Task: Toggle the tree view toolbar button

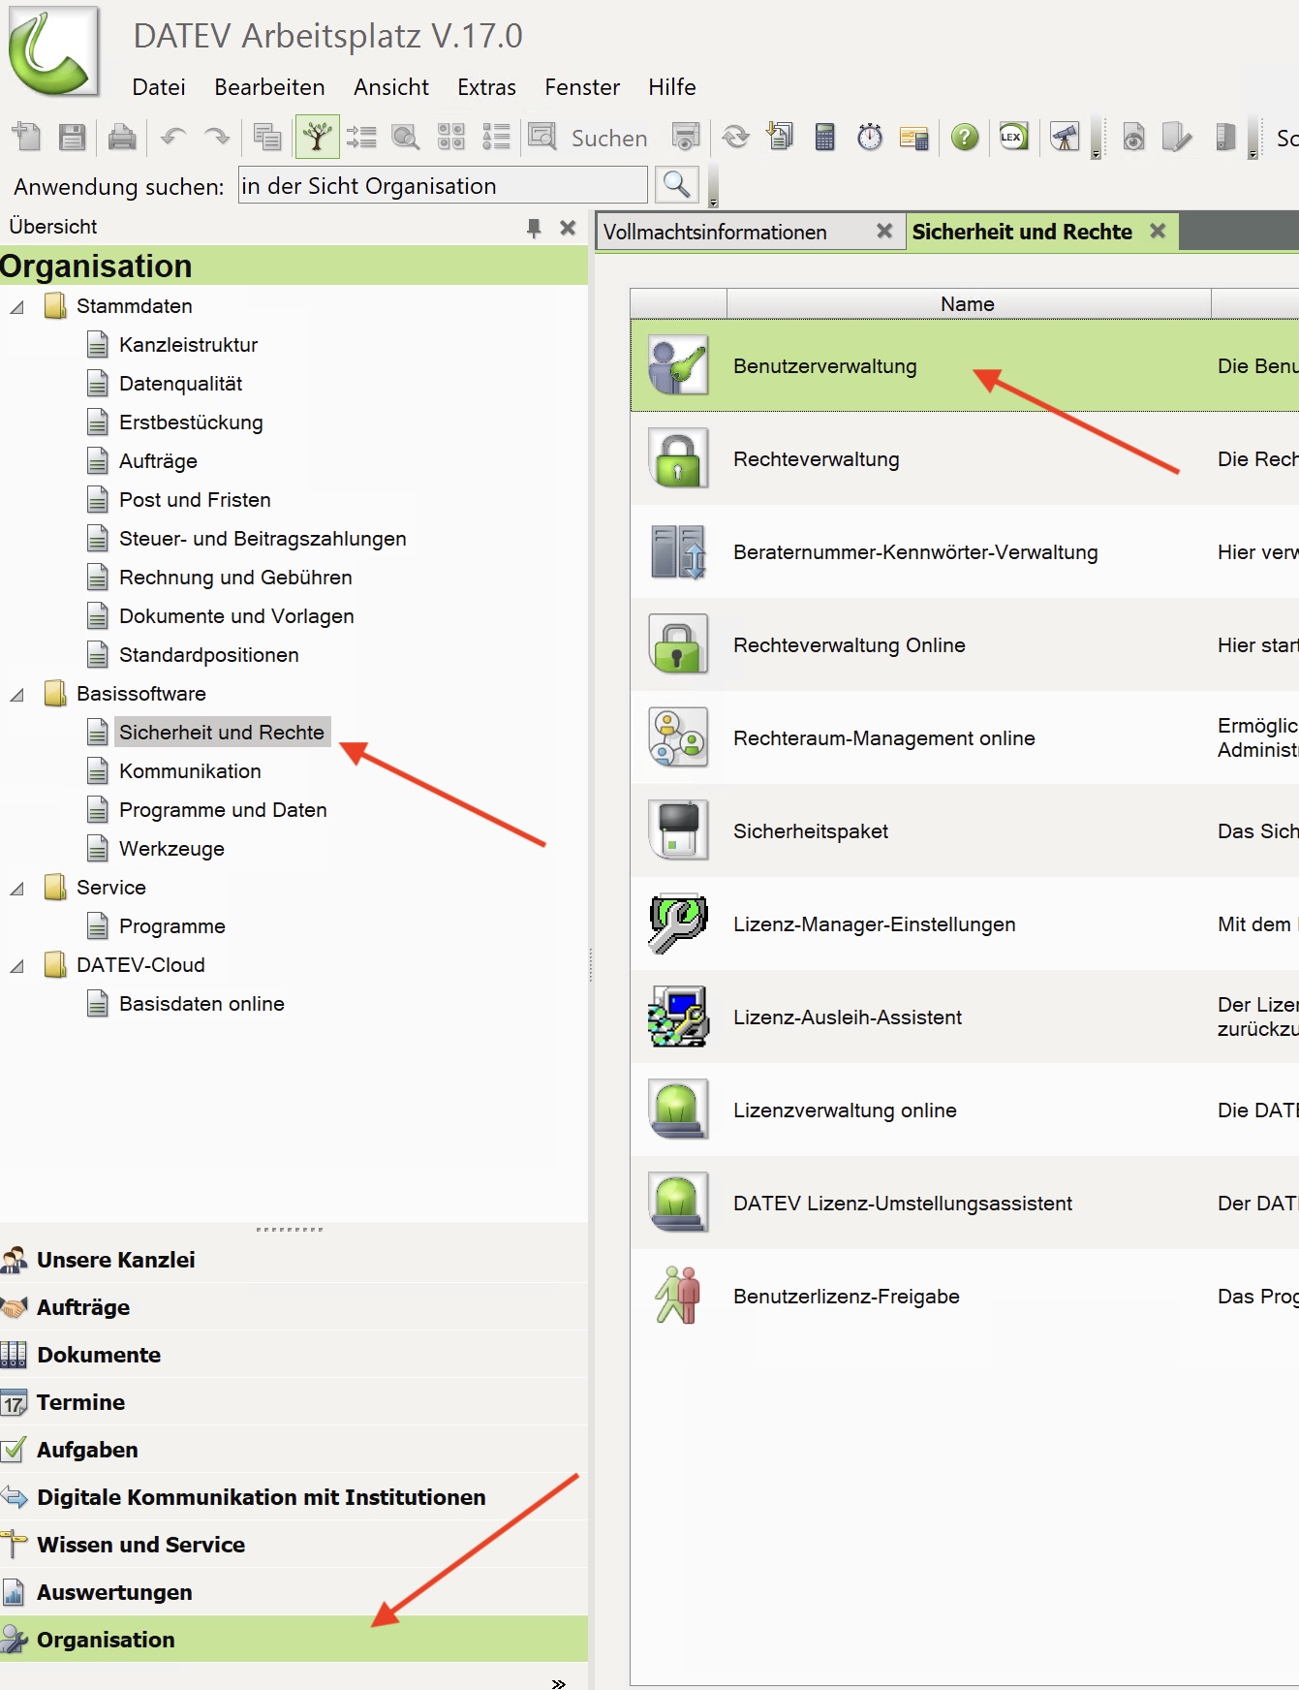Action: coord(317,138)
